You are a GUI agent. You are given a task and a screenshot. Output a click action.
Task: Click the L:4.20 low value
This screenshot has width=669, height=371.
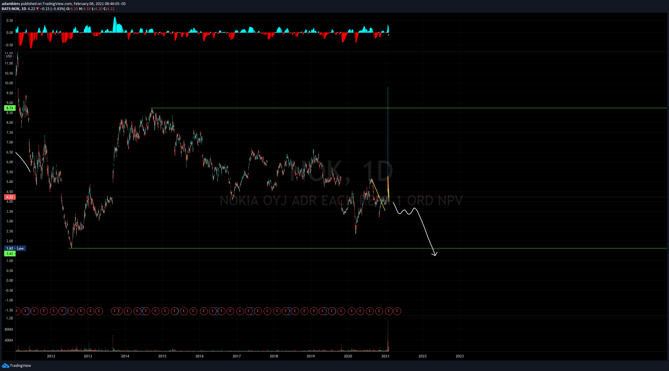[x=97, y=9]
